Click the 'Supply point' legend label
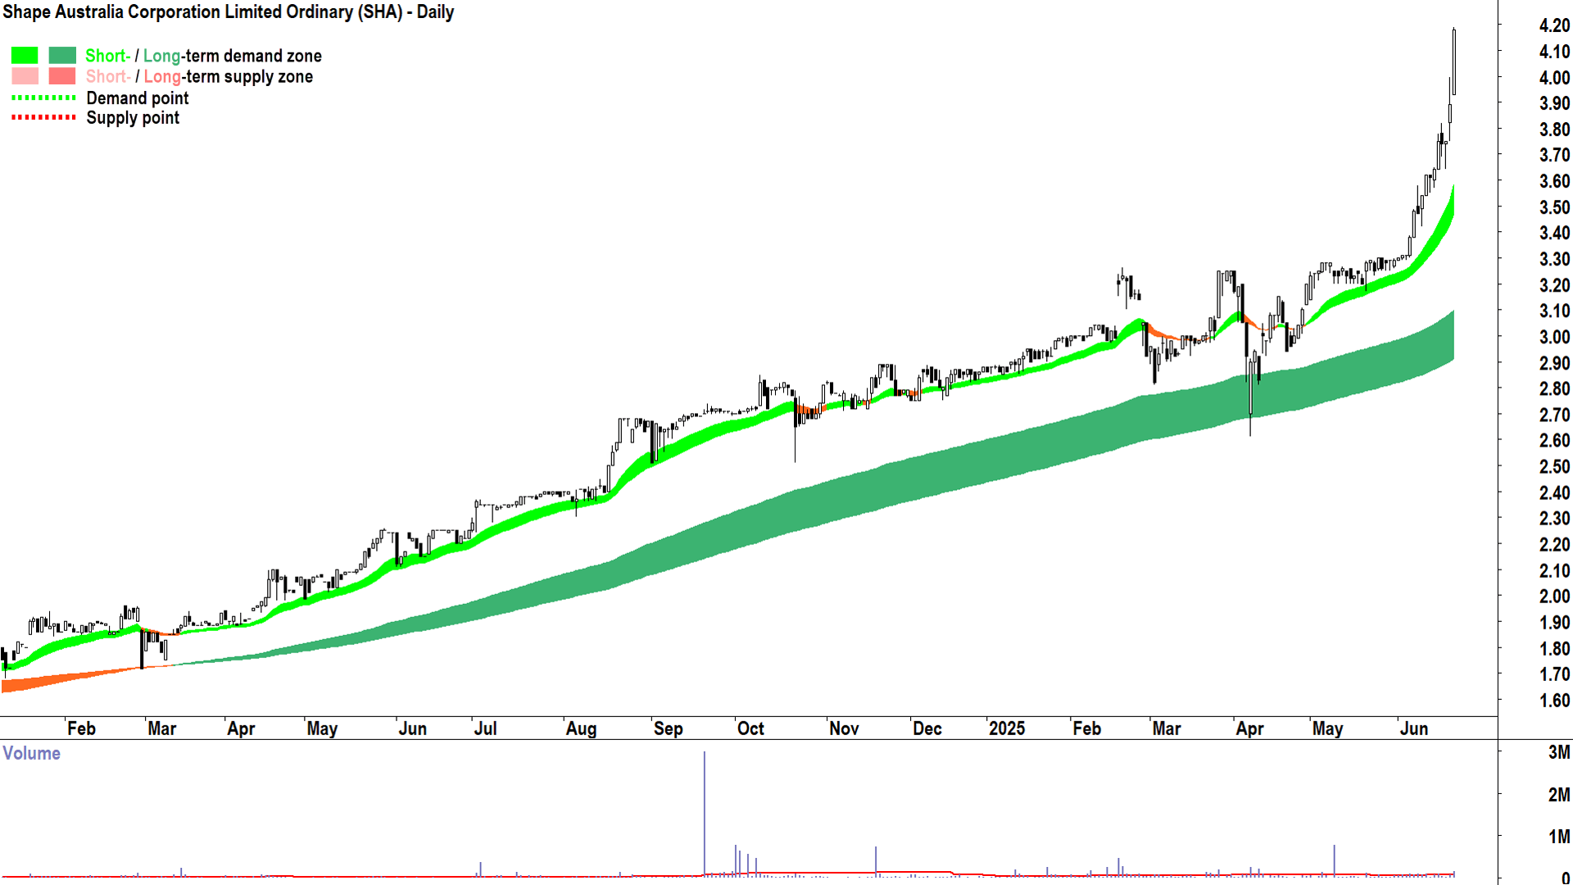 [x=133, y=118]
